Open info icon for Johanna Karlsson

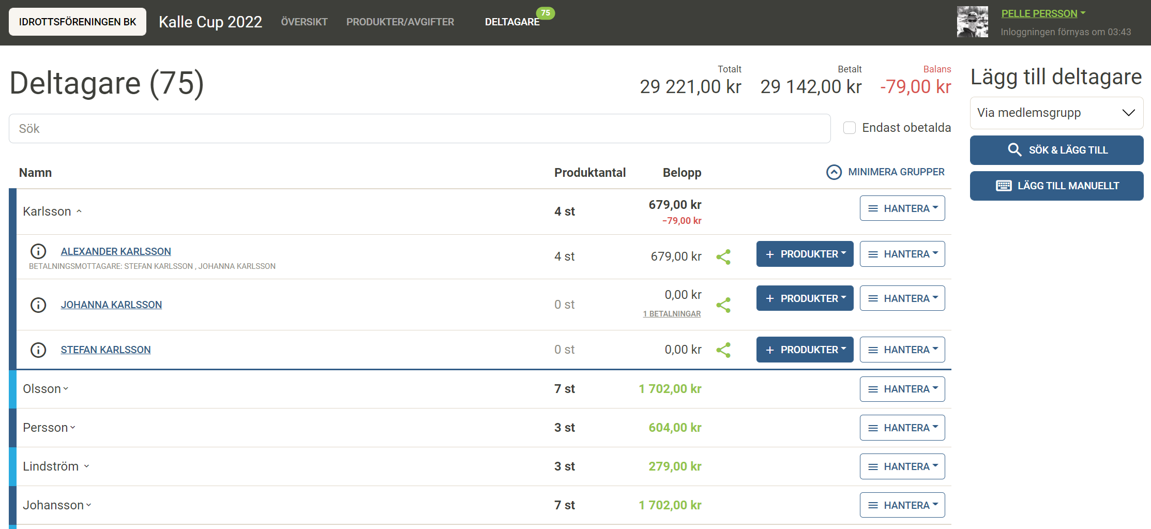coord(38,305)
